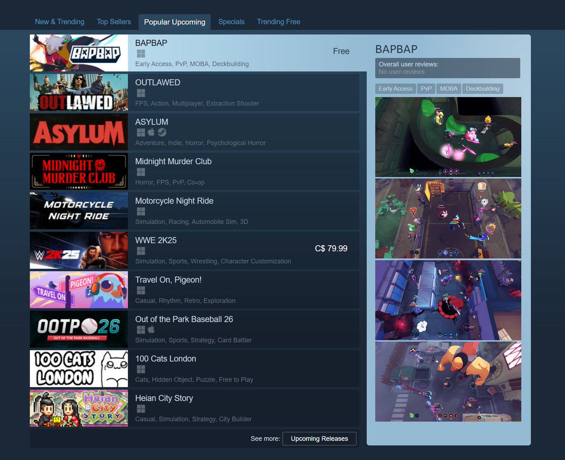Open Midnight Murder Club capsule image

[x=79, y=171]
